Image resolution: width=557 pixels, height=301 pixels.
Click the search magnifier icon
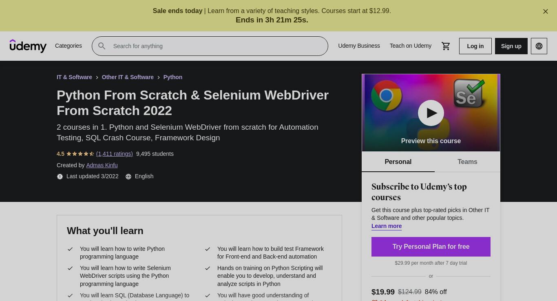(x=102, y=46)
